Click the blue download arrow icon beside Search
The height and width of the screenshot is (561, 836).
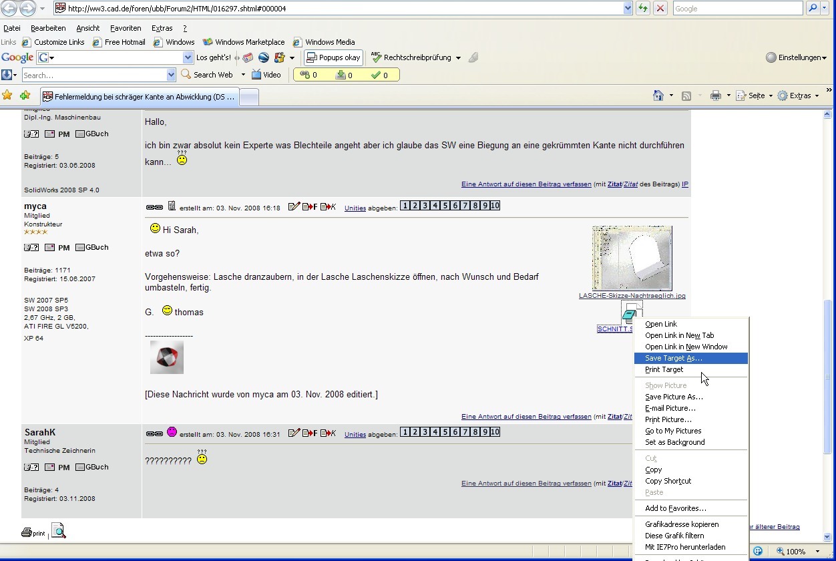[x=7, y=75]
